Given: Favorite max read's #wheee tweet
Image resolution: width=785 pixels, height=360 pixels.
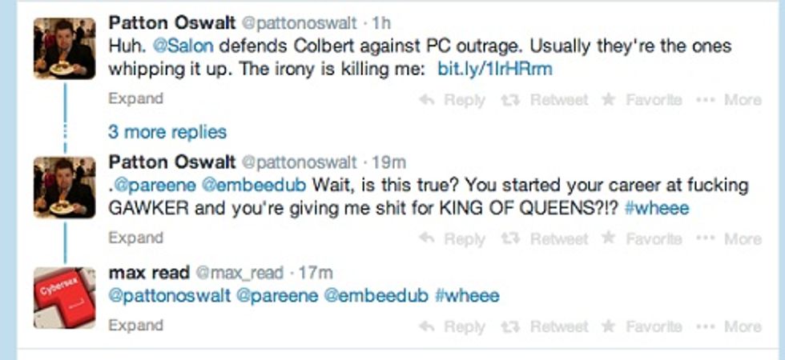Looking at the screenshot, I should click(642, 326).
